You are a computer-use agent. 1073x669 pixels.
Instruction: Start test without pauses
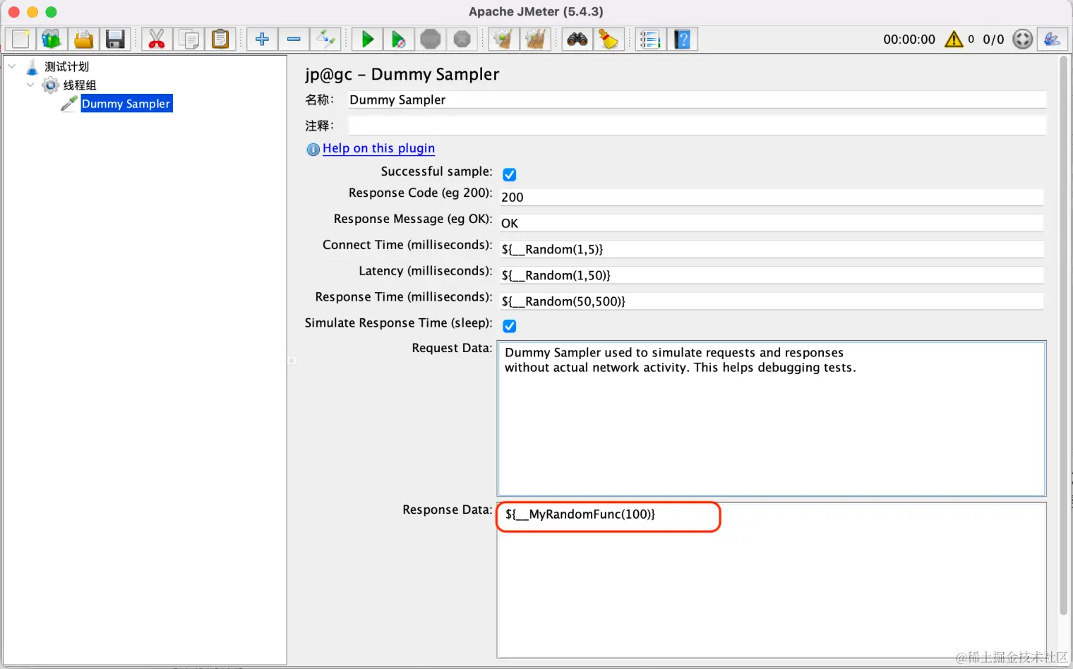(399, 39)
